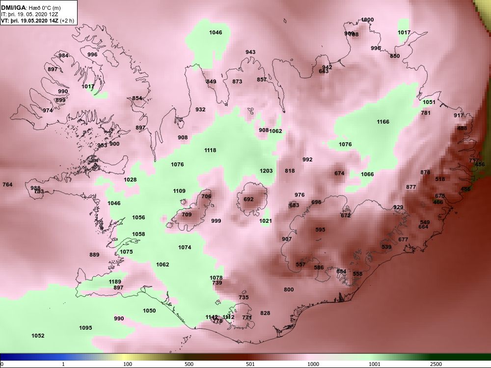Viewport: 491px width, 368px height.
Task: Click the 1095 value label
Action: pyautogui.click(x=85, y=328)
